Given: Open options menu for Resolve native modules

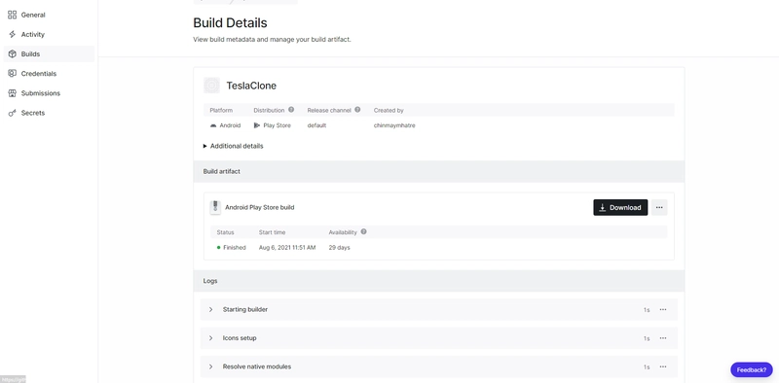Looking at the screenshot, I should point(663,367).
